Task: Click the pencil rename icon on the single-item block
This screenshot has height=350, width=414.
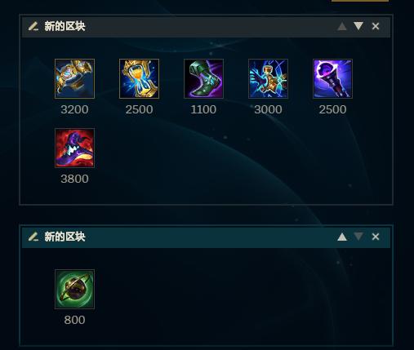Action: click(x=33, y=237)
